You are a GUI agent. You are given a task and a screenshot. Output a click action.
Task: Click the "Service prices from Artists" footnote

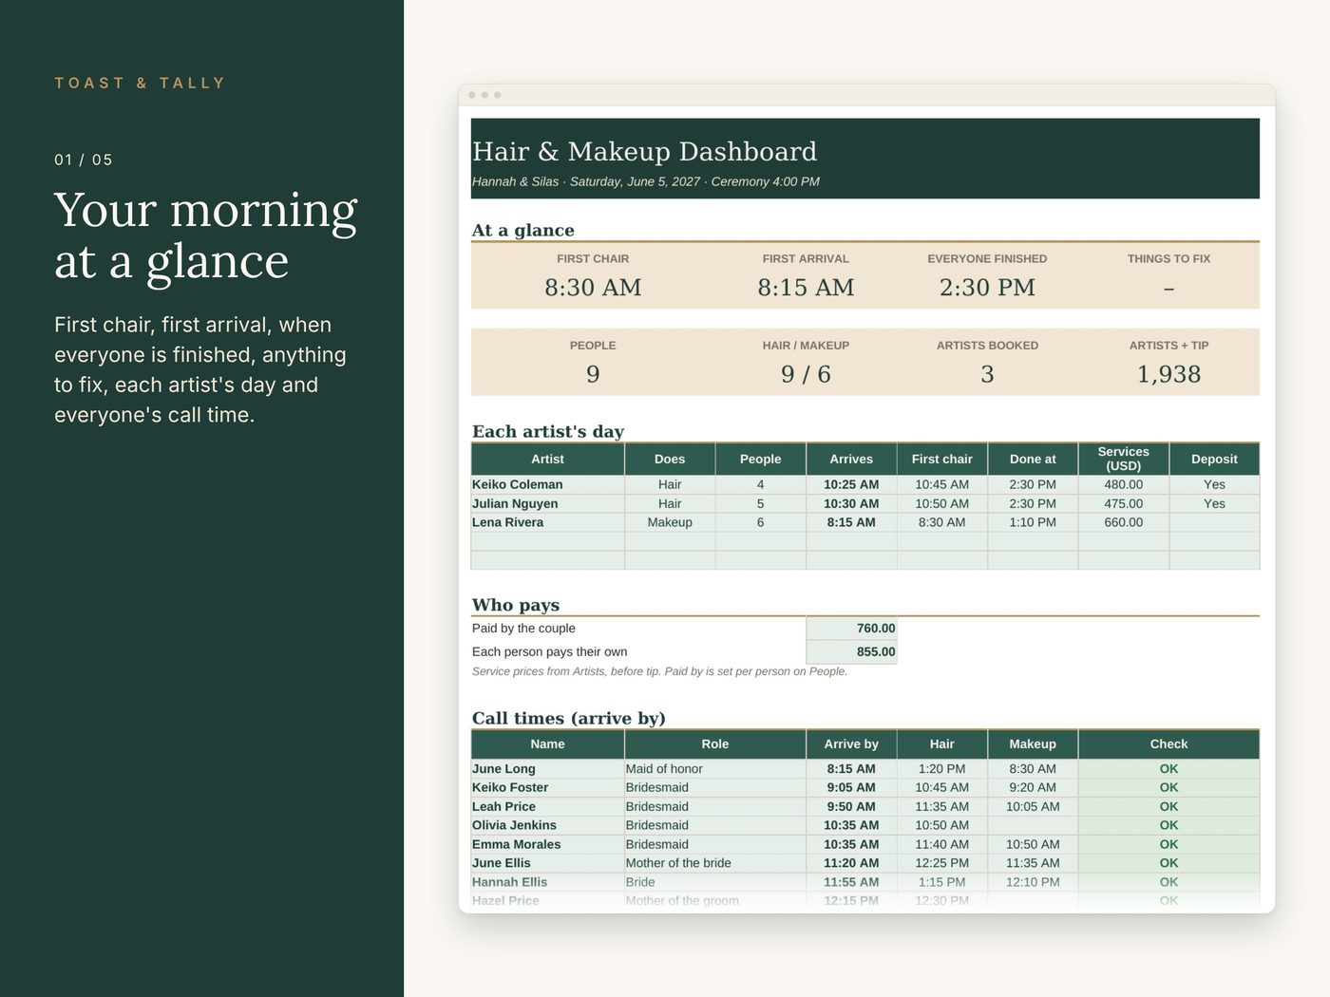(x=659, y=671)
